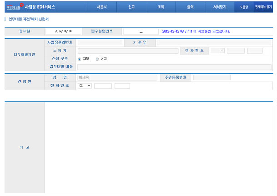The height and width of the screenshot is (196, 277).
Task: Click the 업무대행기관 phone middle number field
Action: coord(236,50)
